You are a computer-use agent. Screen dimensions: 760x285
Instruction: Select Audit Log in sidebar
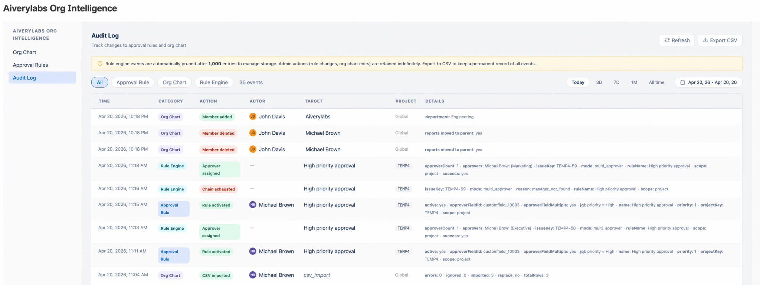[x=42, y=78]
